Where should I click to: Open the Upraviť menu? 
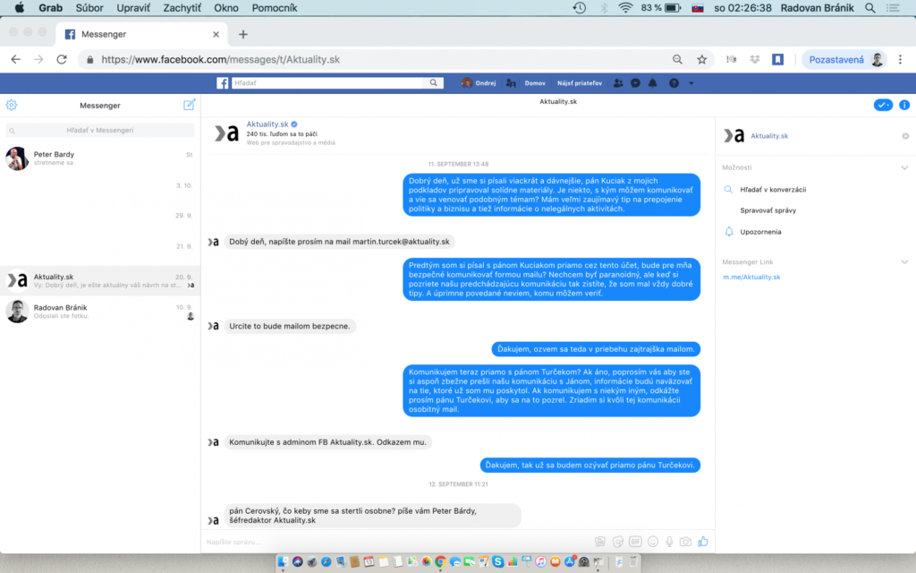pos(133,7)
